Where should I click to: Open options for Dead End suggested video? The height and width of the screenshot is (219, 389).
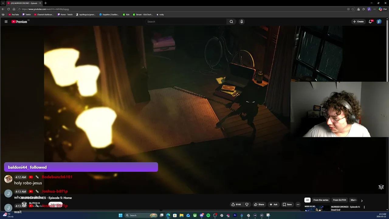(x=364, y=207)
